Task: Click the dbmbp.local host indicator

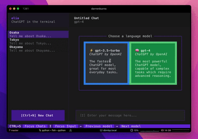Action: pos(108,130)
